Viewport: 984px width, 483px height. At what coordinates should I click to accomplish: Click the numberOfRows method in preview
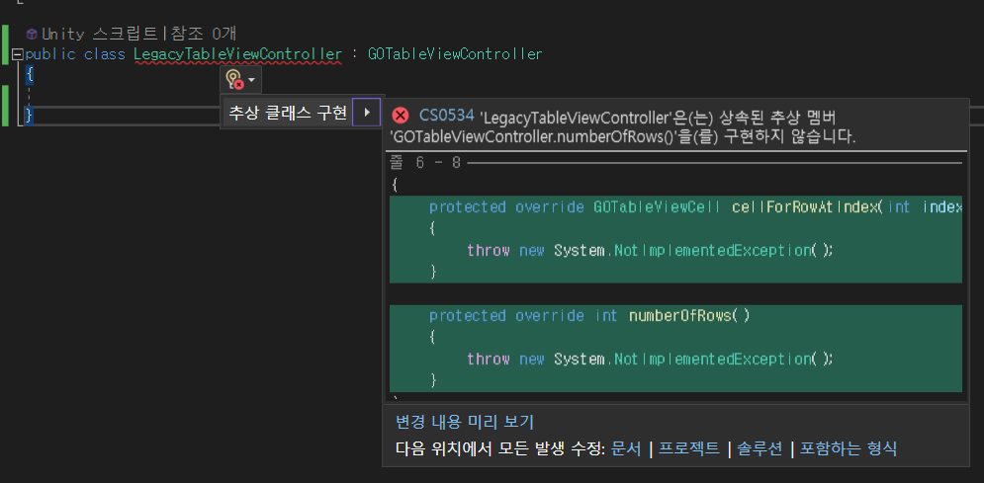click(x=680, y=316)
